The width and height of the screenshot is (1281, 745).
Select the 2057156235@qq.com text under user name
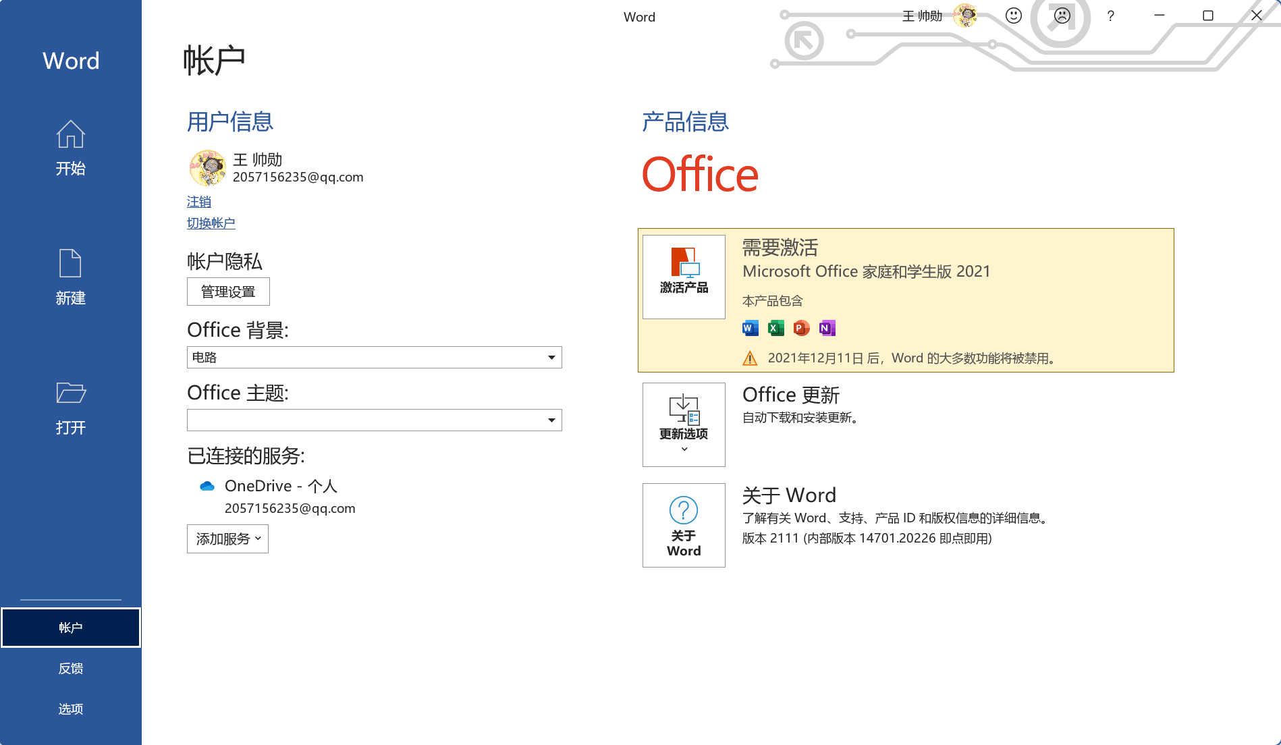[298, 177]
